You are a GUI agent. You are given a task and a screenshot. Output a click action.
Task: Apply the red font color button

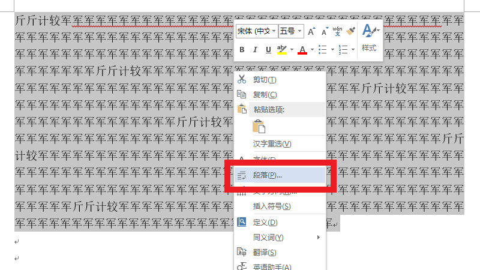point(302,49)
